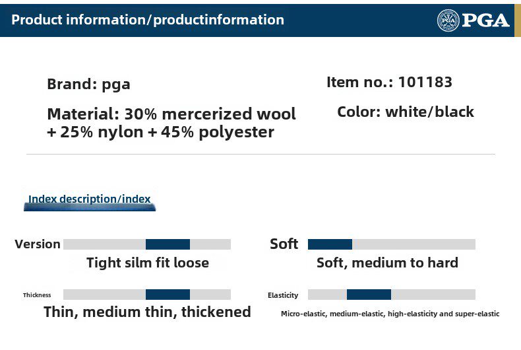
Task: Click the Material composition text
Action: coord(171,123)
